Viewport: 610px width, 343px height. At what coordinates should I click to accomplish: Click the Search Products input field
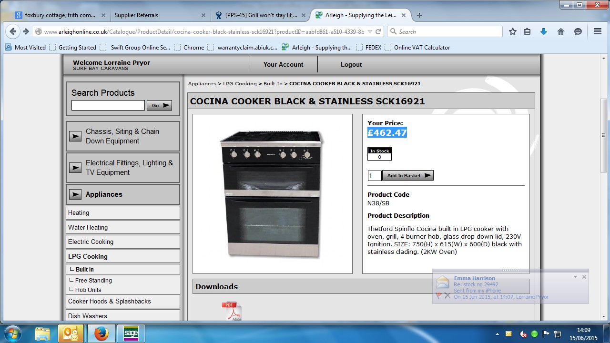pos(108,105)
